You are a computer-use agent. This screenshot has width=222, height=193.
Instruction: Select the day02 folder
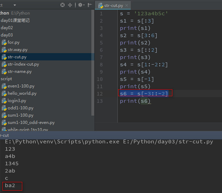coord(7,28)
